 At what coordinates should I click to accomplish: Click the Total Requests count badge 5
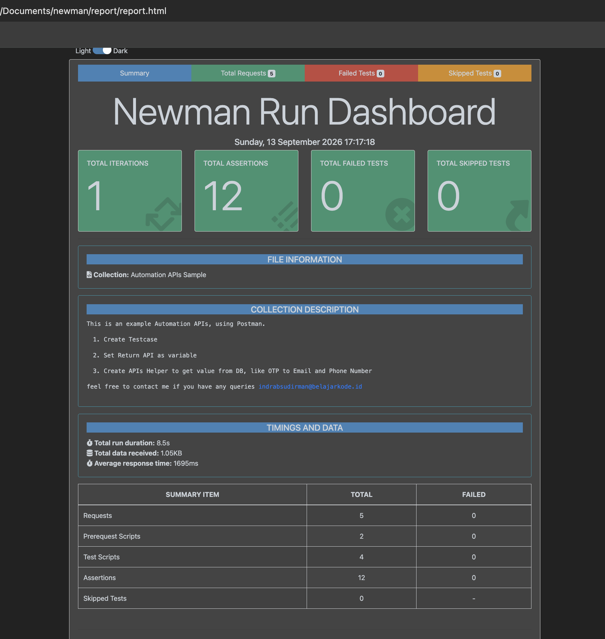coord(272,74)
